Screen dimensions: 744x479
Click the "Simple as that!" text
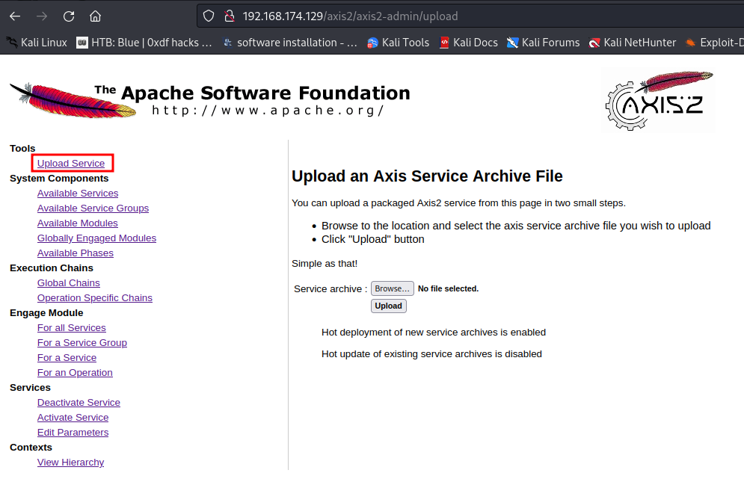pos(325,264)
